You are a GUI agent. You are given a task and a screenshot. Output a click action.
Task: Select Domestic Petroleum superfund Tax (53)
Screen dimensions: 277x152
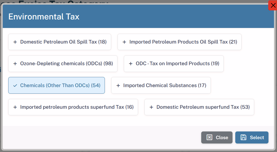click(199, 107)
